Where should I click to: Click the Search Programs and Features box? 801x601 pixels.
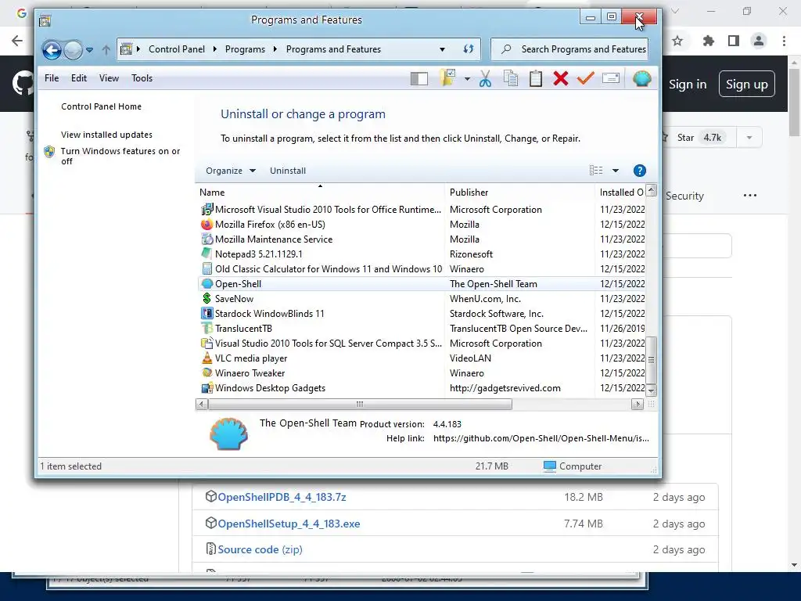569,49
